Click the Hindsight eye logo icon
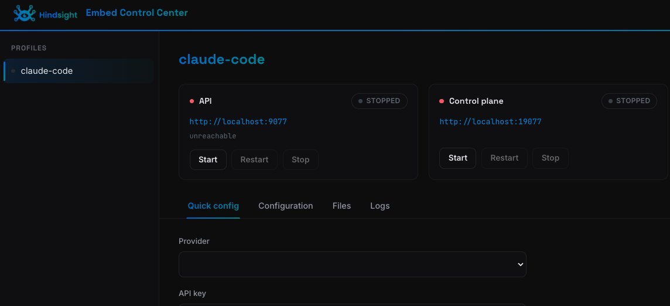670x306 pixels. [25, 13]
